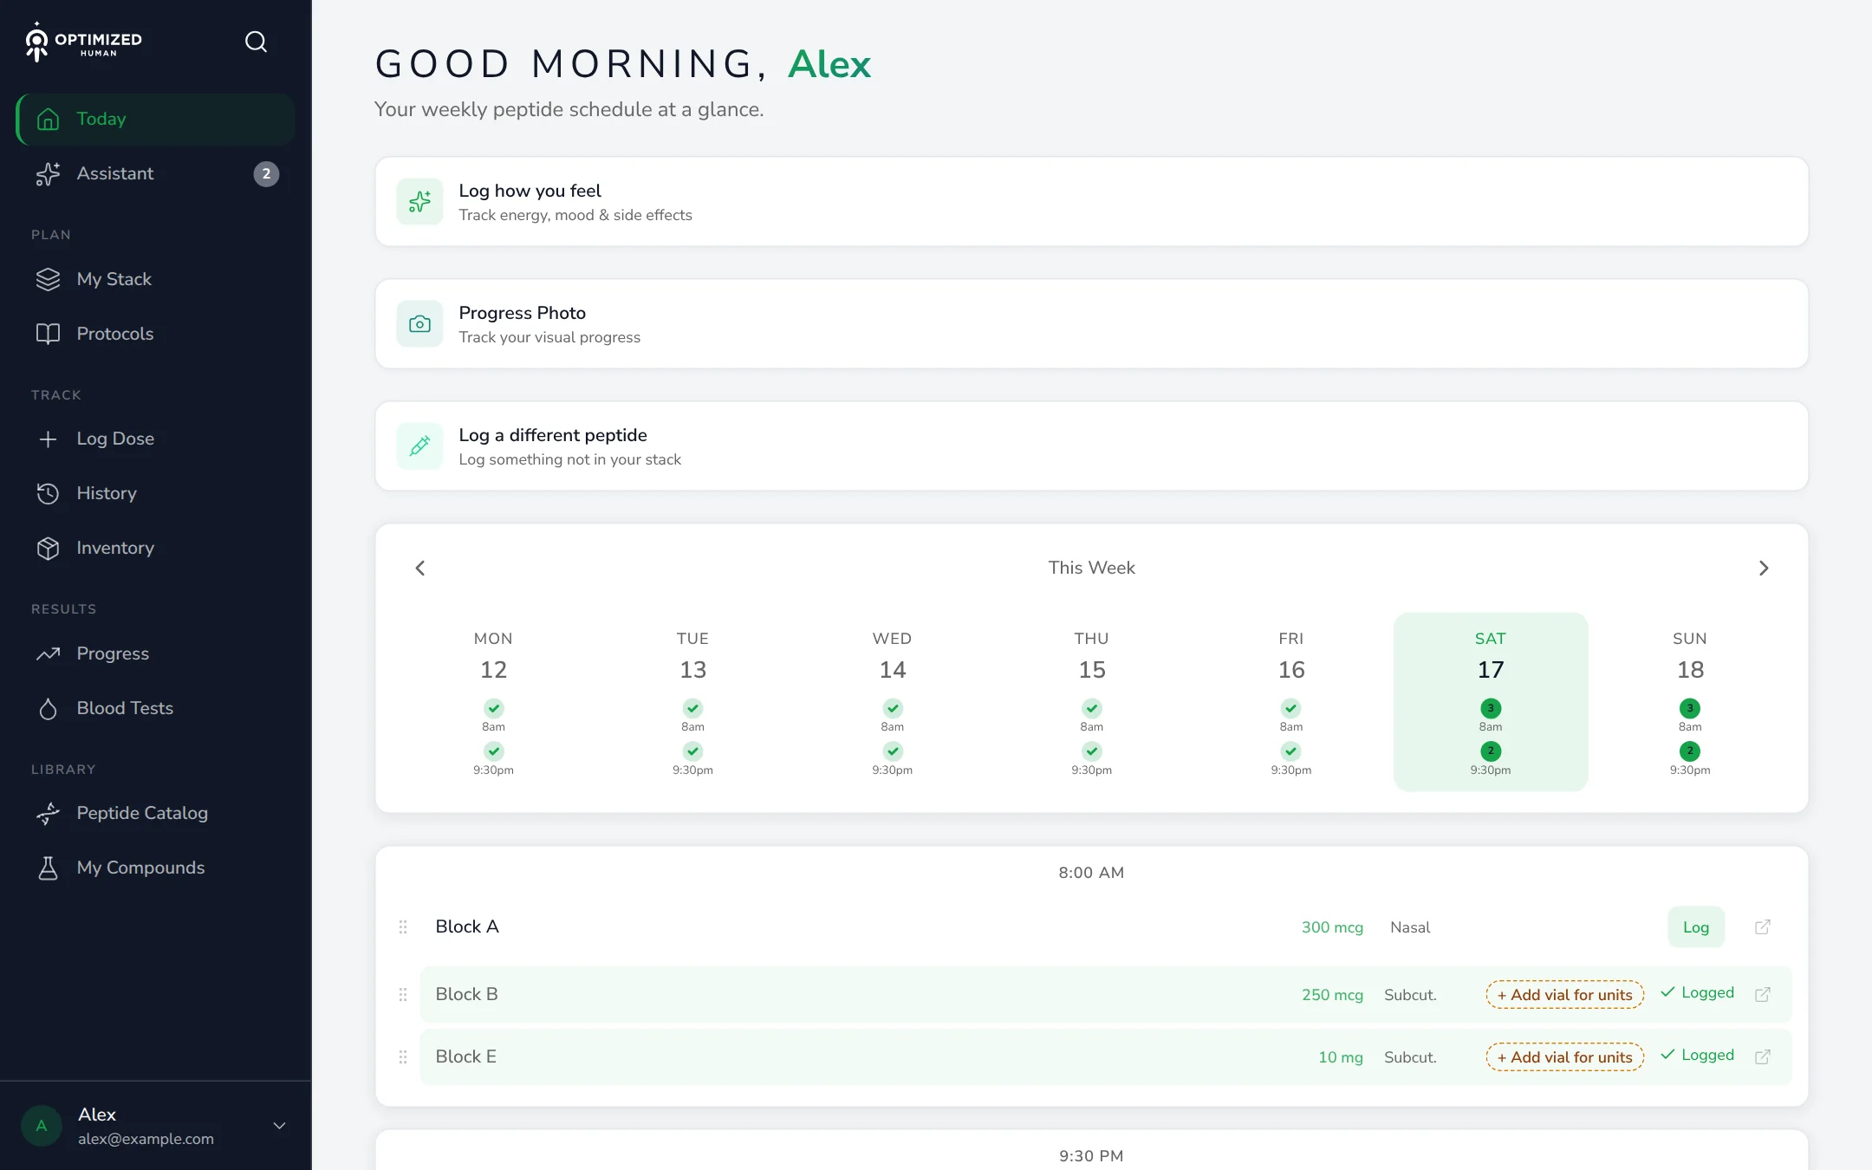Open Log how you feel card

[x=1091, y=202]
